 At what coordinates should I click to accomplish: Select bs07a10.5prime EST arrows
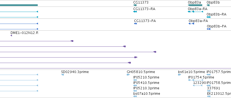[x=135, y=96]
